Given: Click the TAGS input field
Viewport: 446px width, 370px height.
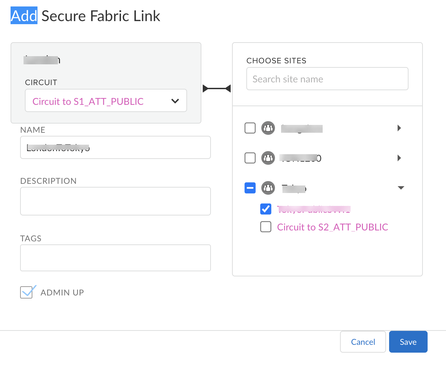Looking at the screenshot, I should [x=116, y=258].
